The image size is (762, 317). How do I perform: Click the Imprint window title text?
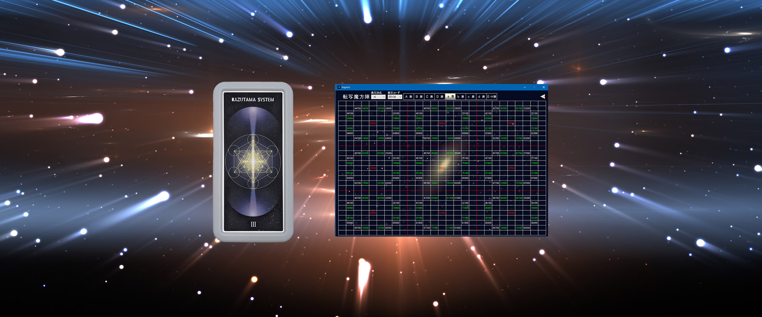coord(346,87)
